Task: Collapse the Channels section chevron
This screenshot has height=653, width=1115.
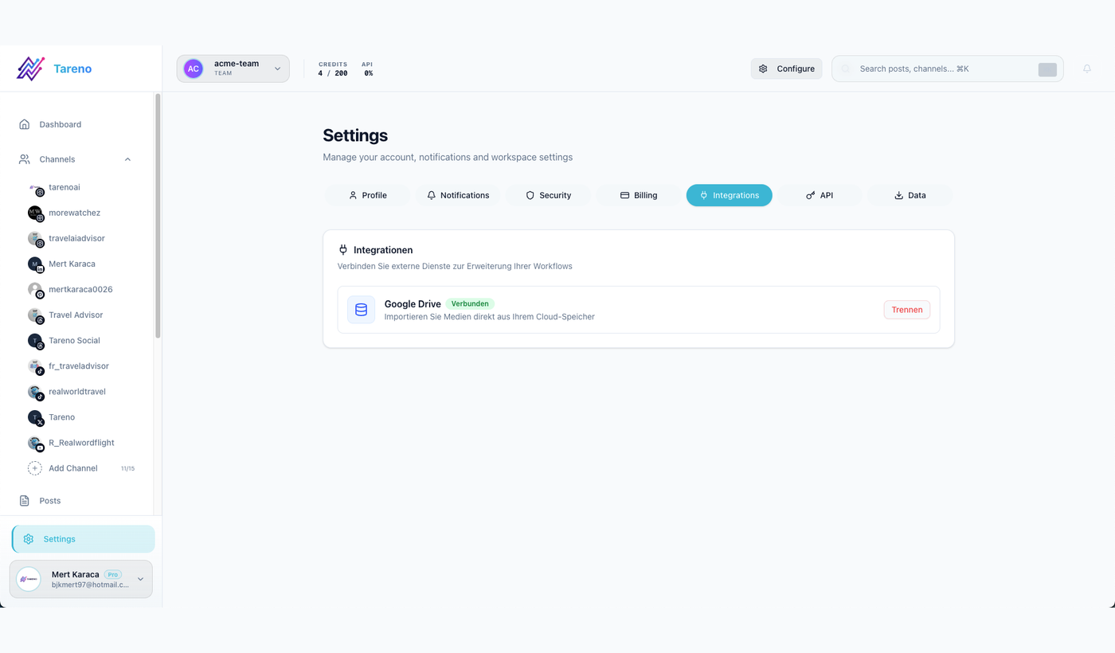Action: click(127, 159)
